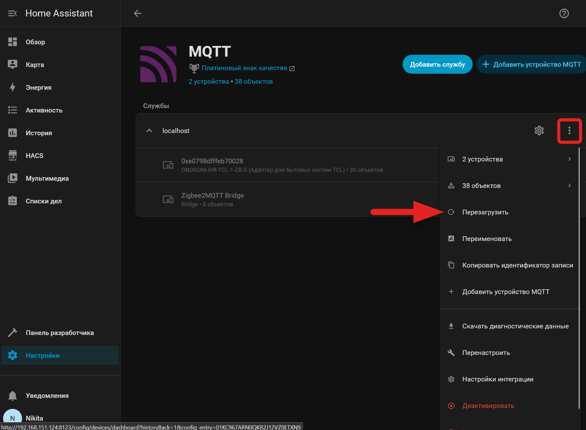This screenshot has width=586, height=430.
Task: Collapse the Home Assistant sidebar menu icon
Action: coord(13,13)
